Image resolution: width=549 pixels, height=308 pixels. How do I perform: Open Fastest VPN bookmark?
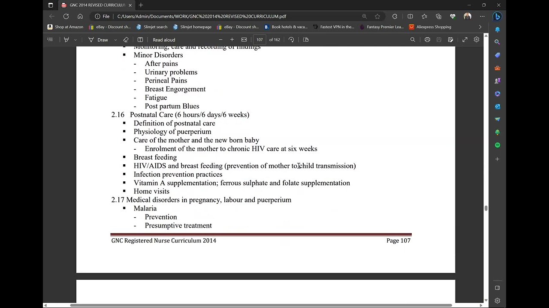click(334, 27)
